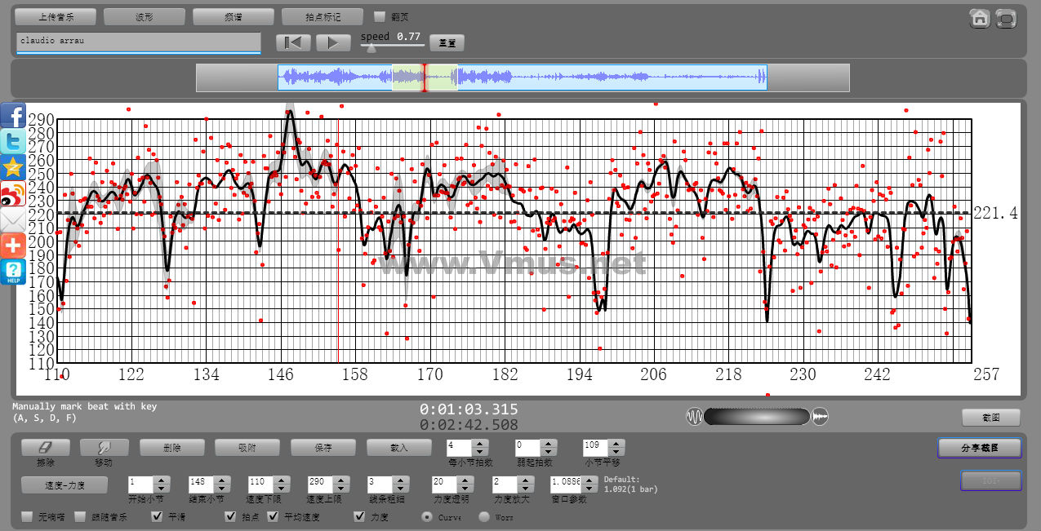Toggle the 平均速度 average tempo checkbox

pyautogui.click(x=273, y=516)
